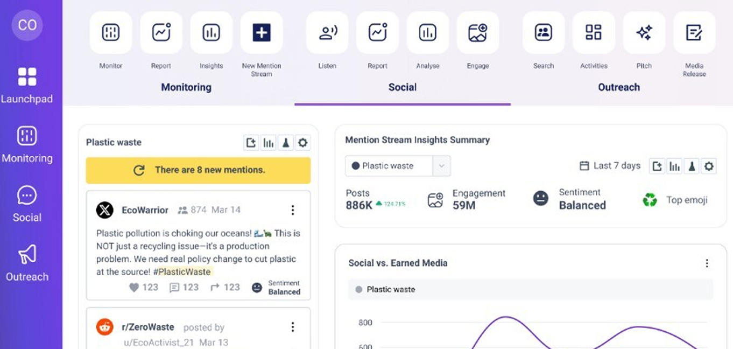The image size is (733, 349).
Task: Like the EcoWarrior post heart icon
Action: tap(135, 288)
